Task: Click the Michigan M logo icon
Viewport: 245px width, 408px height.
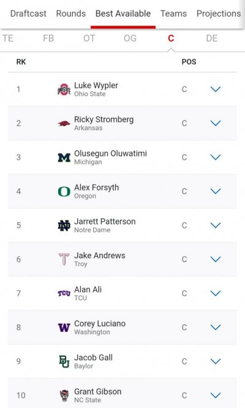Action: 64,157
